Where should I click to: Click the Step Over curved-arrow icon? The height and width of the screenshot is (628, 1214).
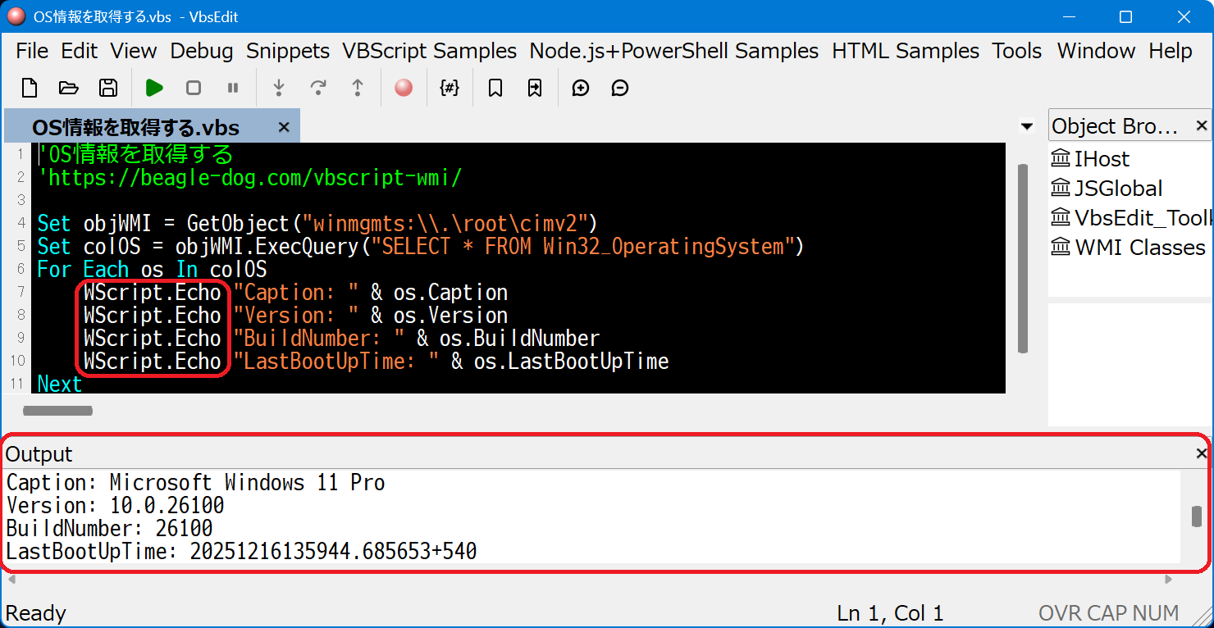pyautogui.click(x=318, y=88)
